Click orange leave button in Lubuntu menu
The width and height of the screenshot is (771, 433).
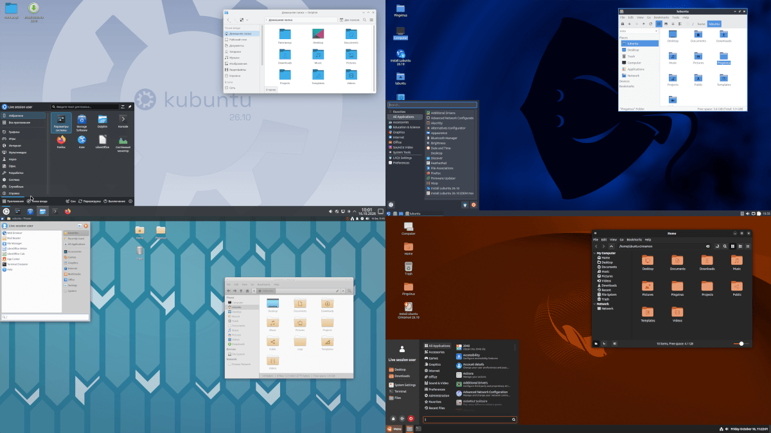point(474,205)
